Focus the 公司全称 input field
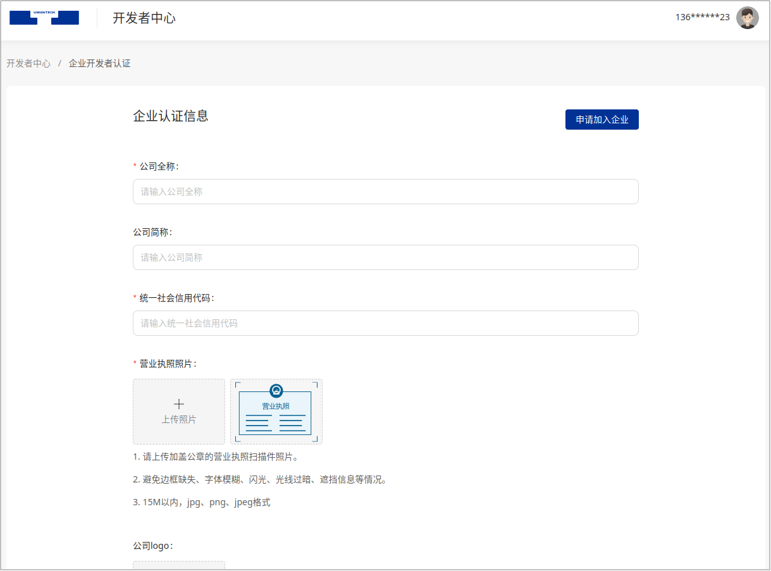This screenshot has height=571, width=771. (385, 192)
